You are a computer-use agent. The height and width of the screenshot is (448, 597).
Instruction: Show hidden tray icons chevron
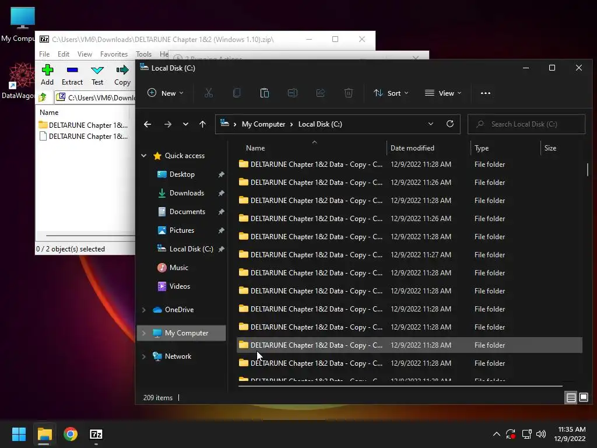(x=497, y=434)
